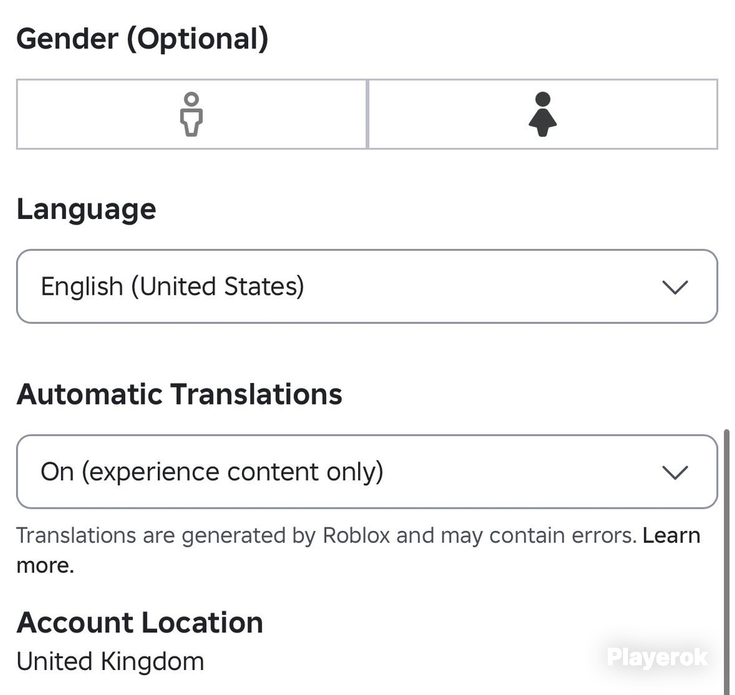Click the Language dropdown chevron arrow
The height and width of the screenshot is (695, 735).
(x=675, y=287)
